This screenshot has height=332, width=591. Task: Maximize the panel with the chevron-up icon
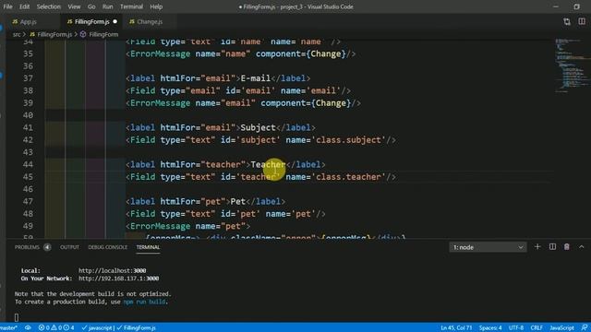[x=582, y=247]
